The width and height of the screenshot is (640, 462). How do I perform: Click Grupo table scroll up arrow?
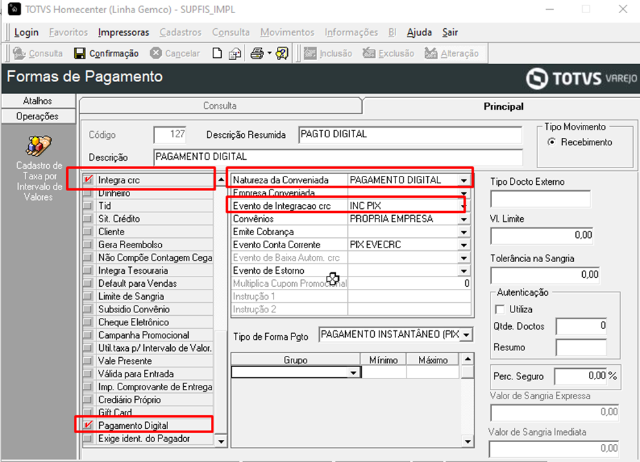click(467, 359)
